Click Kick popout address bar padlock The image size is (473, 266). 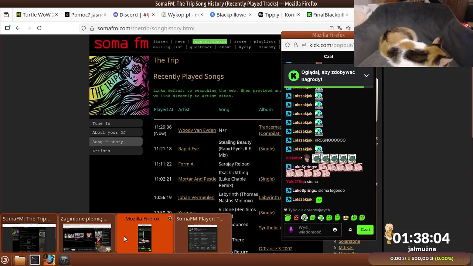(x=296, y=45)
